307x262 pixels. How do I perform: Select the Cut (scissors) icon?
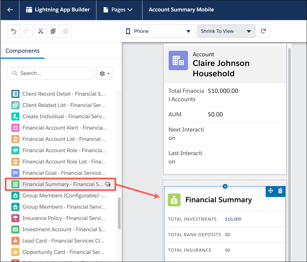pos(40,31)
